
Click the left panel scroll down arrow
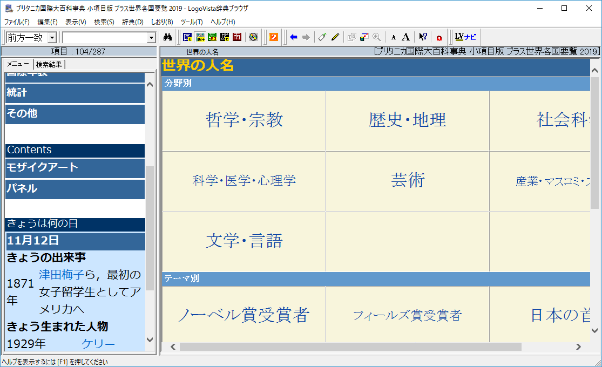pos(150,339)
